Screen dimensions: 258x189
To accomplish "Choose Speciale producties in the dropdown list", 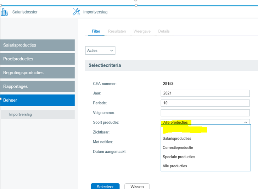I will (x=206, y=157).
